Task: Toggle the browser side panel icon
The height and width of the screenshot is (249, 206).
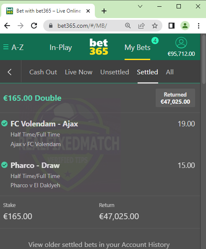Action: [172, 26]
